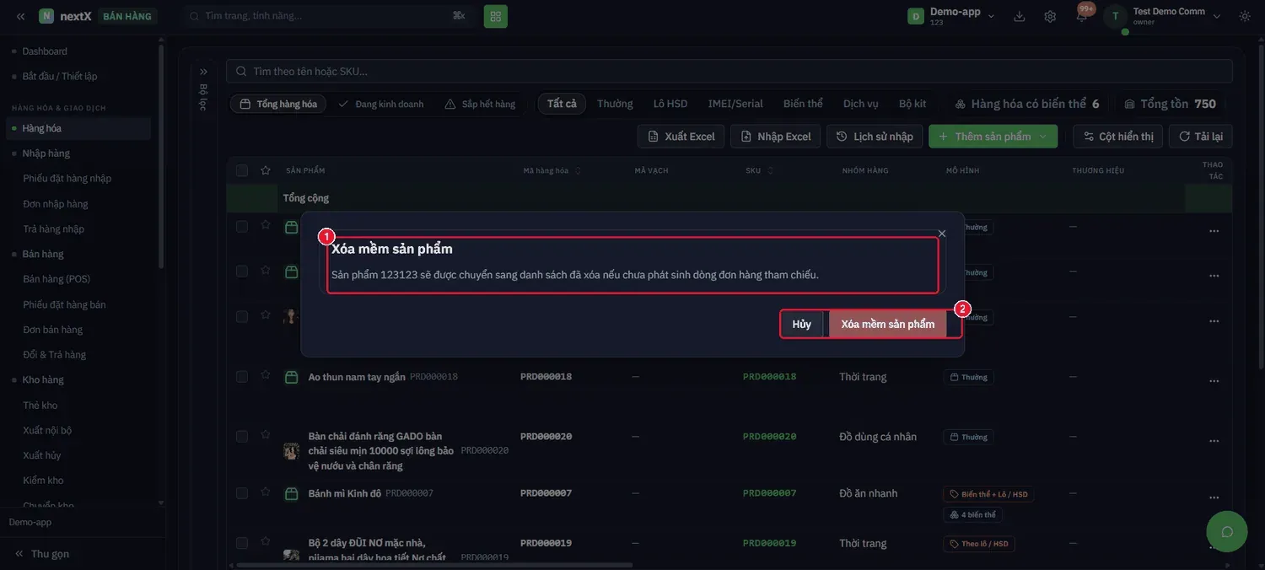Screen dimensions: 1265x570
Task: Sort by the SKU column icon
Action: tap(770, 171)
